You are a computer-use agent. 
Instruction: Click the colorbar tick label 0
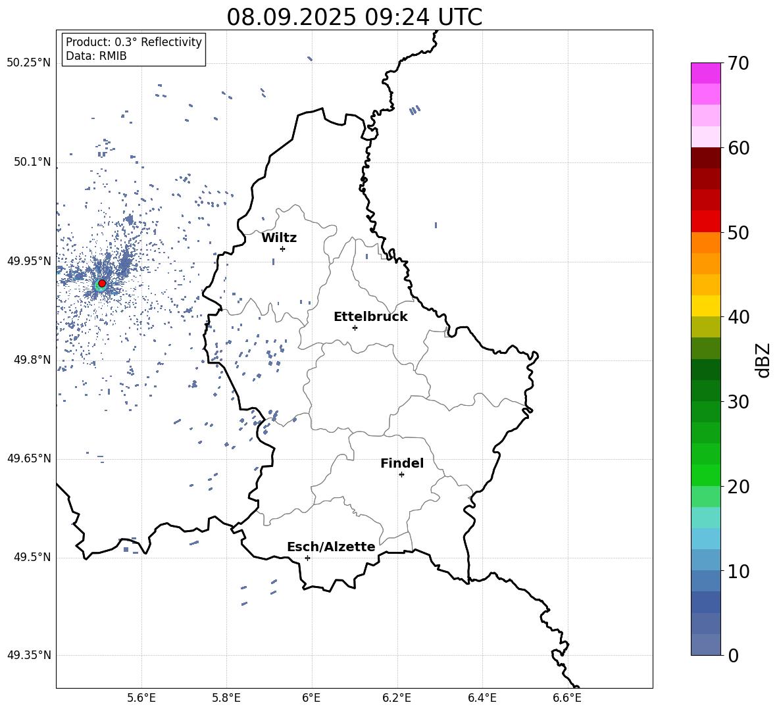(734, 656)
